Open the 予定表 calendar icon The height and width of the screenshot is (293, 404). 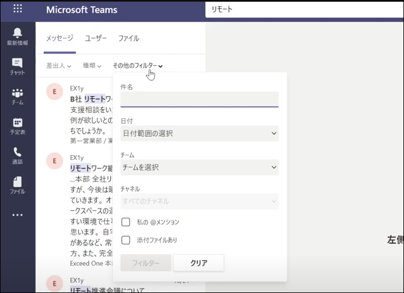tap(17, 126)
